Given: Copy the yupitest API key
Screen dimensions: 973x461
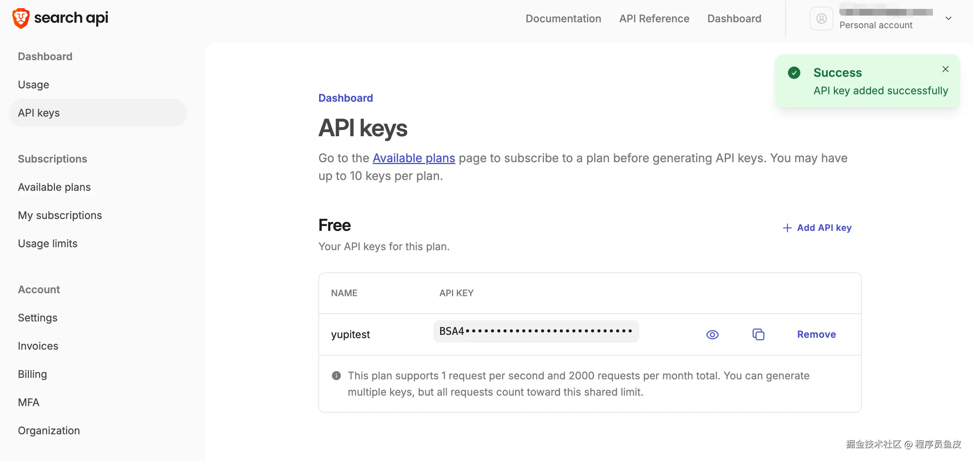Looking at the screenshot, I should 758,334.
